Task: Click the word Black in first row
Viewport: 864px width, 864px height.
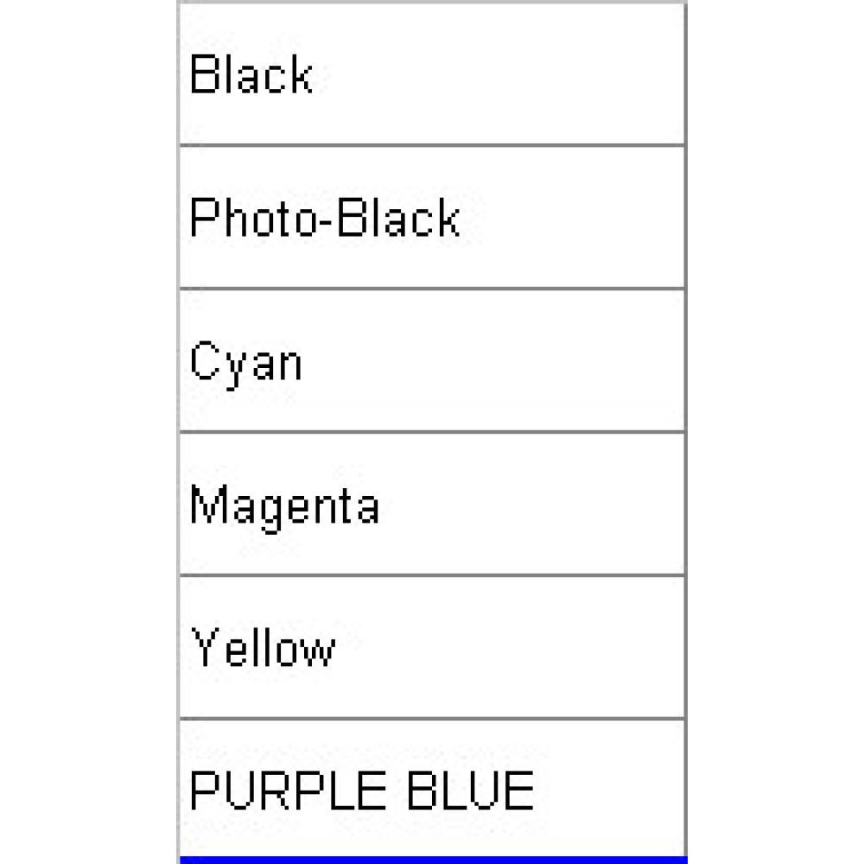Action: (251, 74)
